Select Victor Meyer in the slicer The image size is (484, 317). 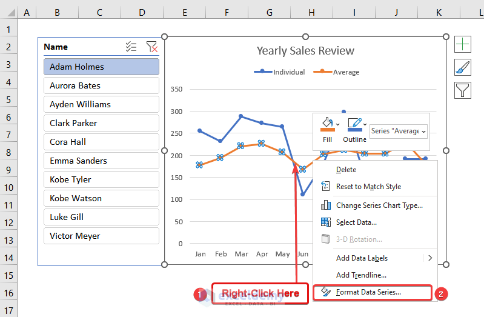click(x=101, y=236)
